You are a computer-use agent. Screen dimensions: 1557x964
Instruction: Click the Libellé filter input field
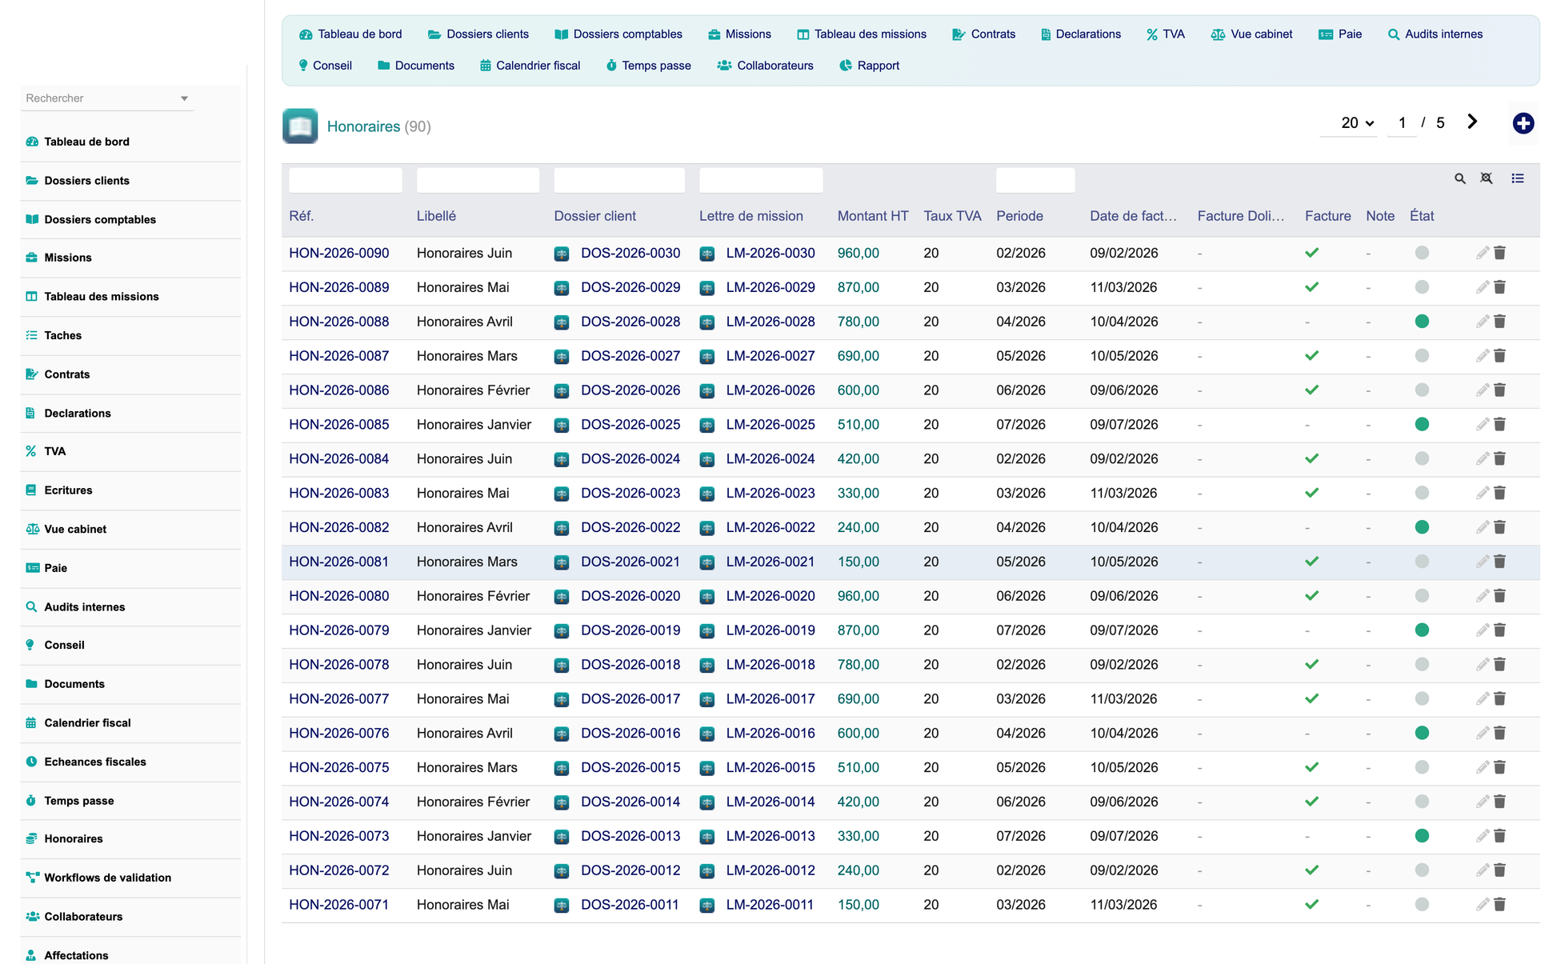[478, 180]
